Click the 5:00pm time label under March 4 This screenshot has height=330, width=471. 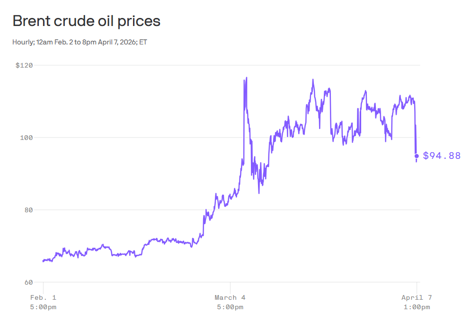tap(230, 308)
